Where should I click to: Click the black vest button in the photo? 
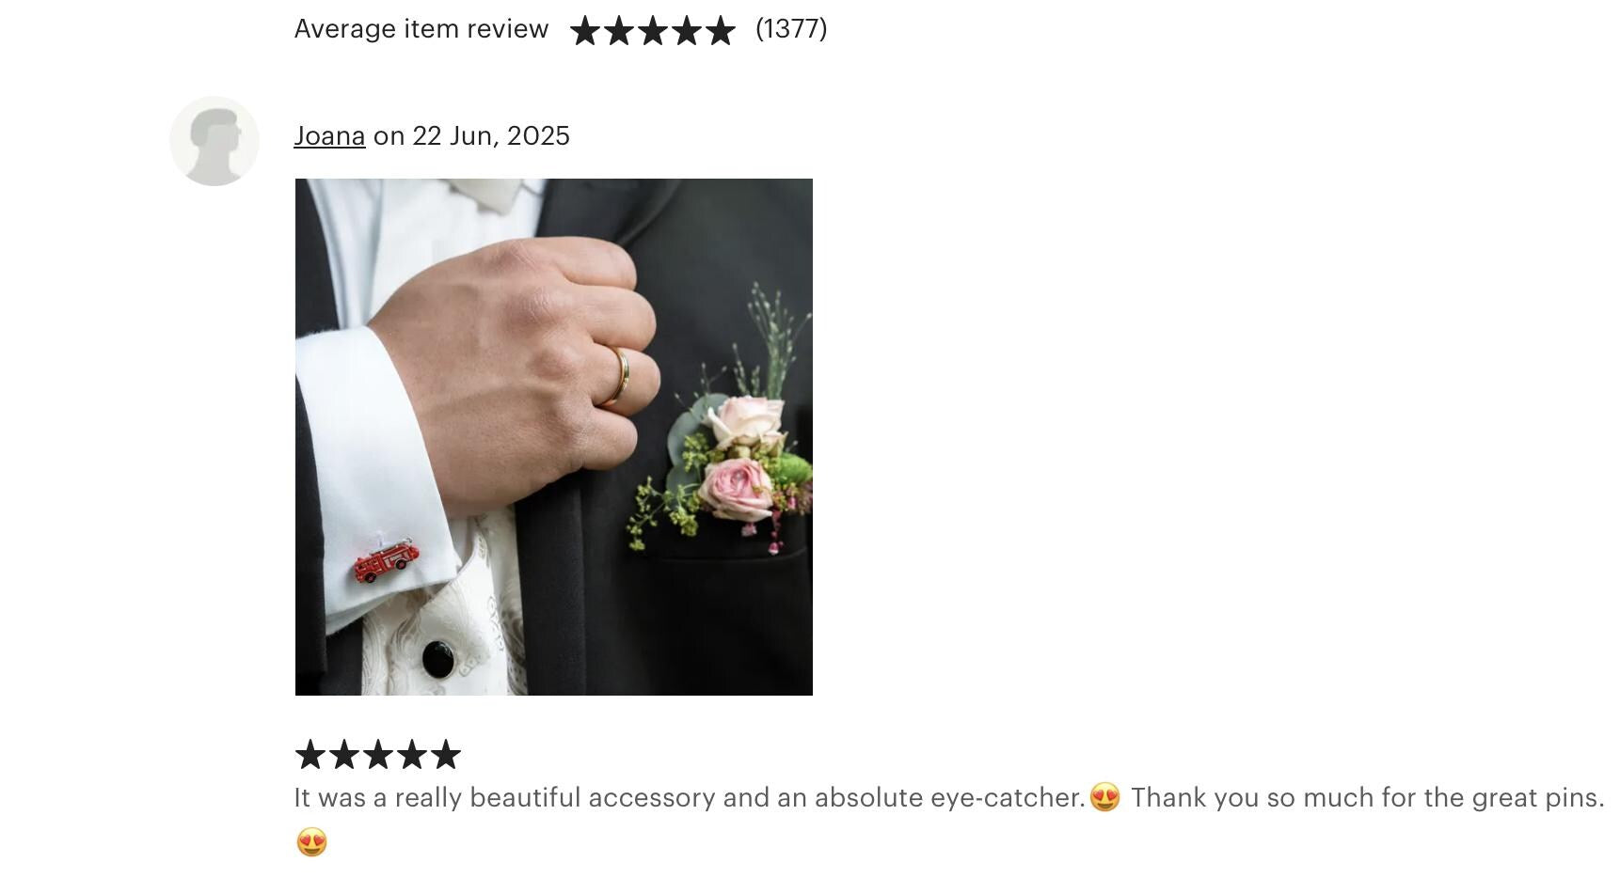click(x=437, y=659)
